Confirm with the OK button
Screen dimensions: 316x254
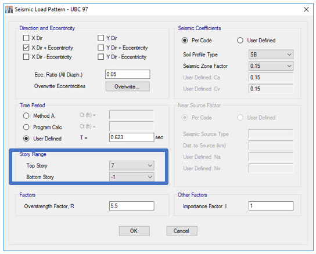point(134,231)
